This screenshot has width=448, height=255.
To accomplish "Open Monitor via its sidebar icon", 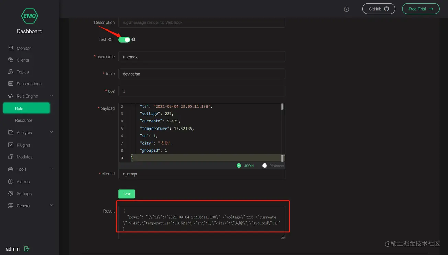I will [x=11, y=48].
